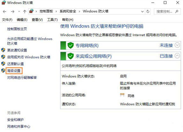Click the 搜索控制面板 search field
The image size is (183, 132).
pos(164,11)
